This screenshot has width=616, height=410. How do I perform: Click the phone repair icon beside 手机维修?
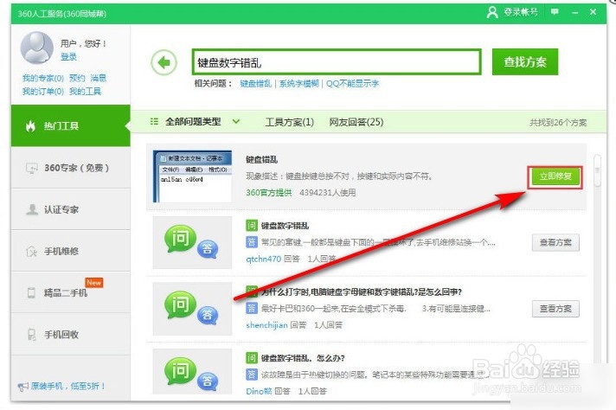point(31,252)
